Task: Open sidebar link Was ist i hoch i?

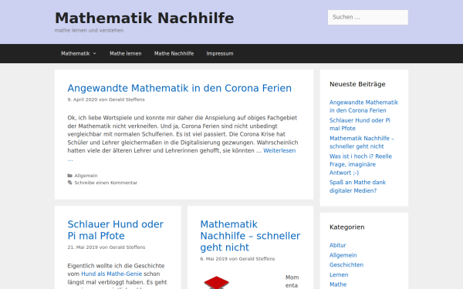Action: 360,165
